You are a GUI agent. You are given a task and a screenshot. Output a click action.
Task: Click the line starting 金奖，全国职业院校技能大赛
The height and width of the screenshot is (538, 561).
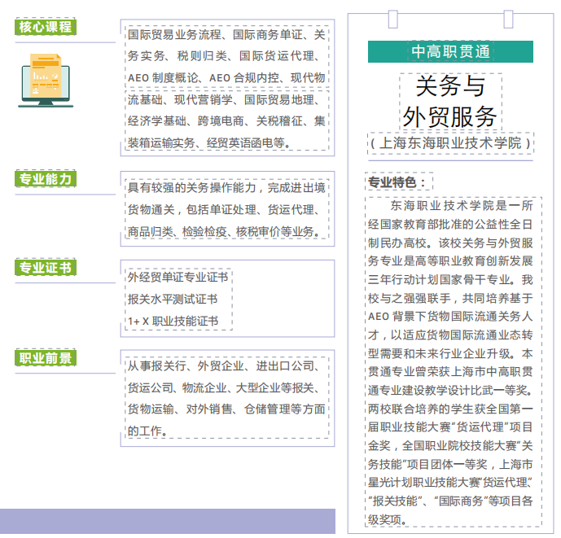450,446
